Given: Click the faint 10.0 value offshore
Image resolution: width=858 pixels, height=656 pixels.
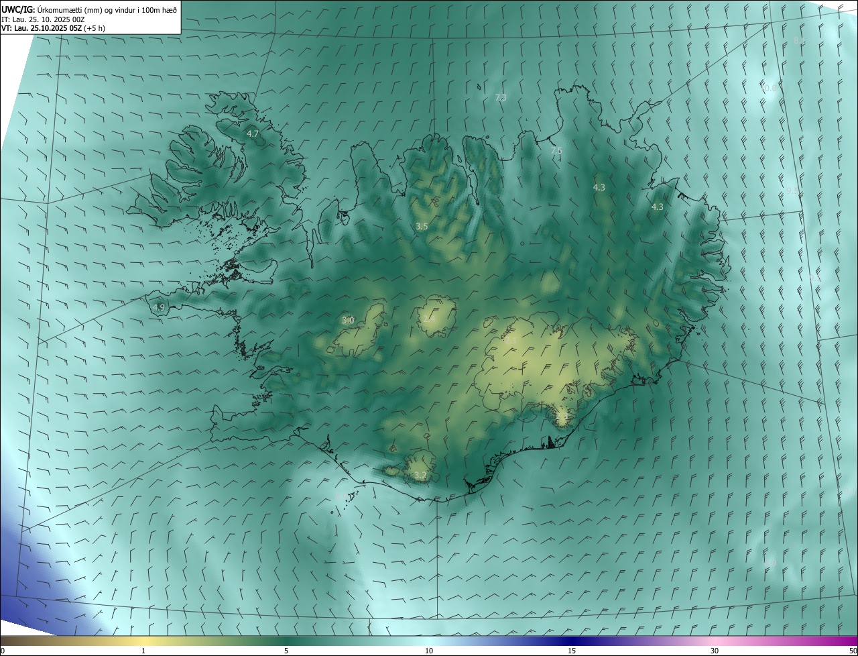Looking at the screenshot, I should 770,88.
